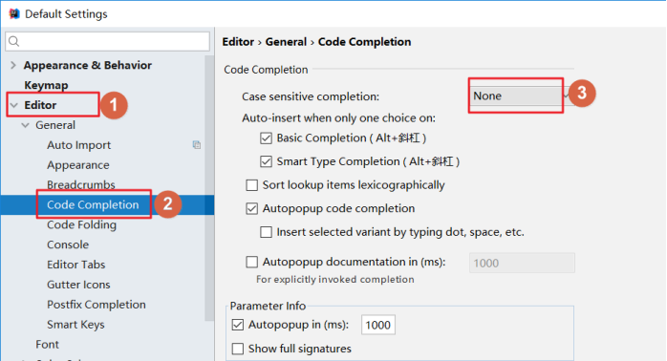Disable Autopopup code completion checkbox
This screenshot has height=361, width=667.
(x=252, y=209)
